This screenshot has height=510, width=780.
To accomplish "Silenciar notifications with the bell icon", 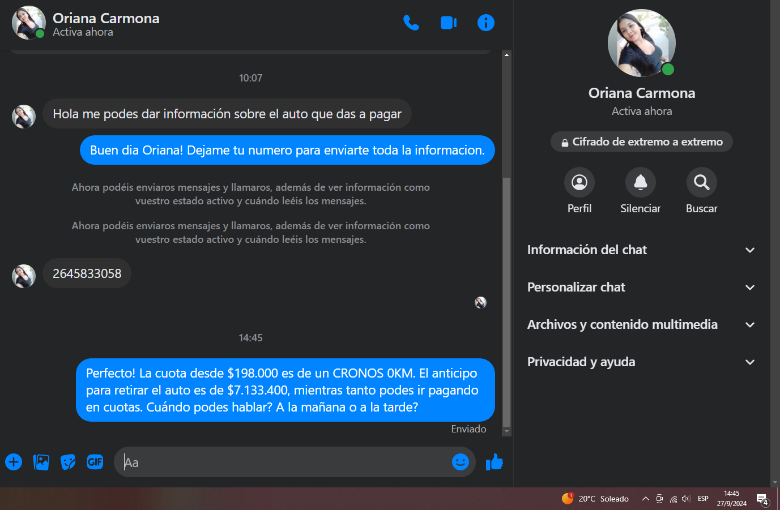I will coord(641,182).
